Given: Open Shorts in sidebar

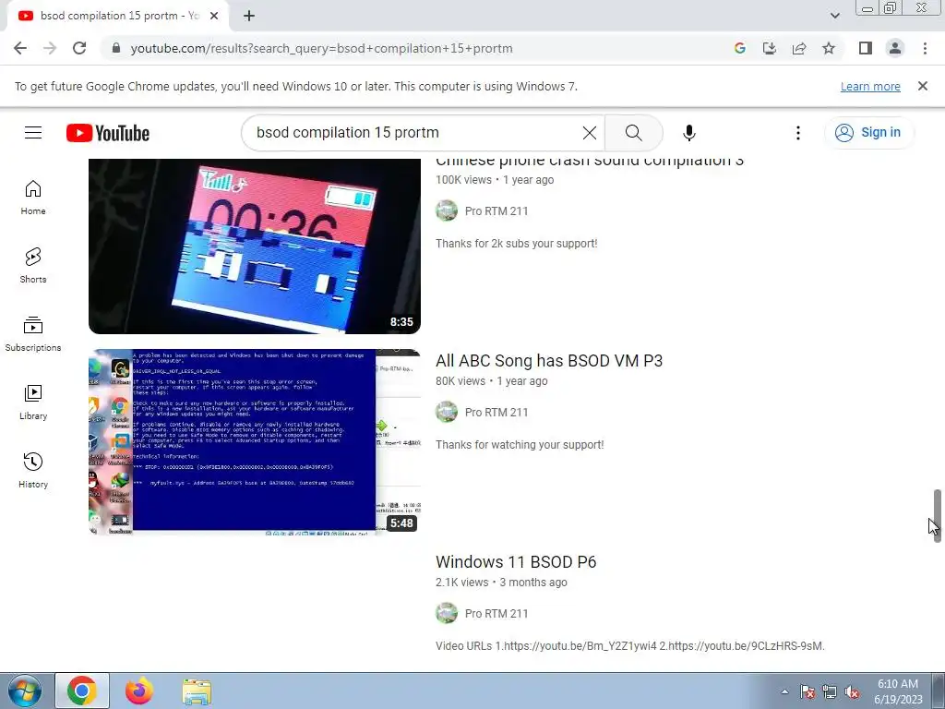Looking at the screenshot, I should 33,266.
